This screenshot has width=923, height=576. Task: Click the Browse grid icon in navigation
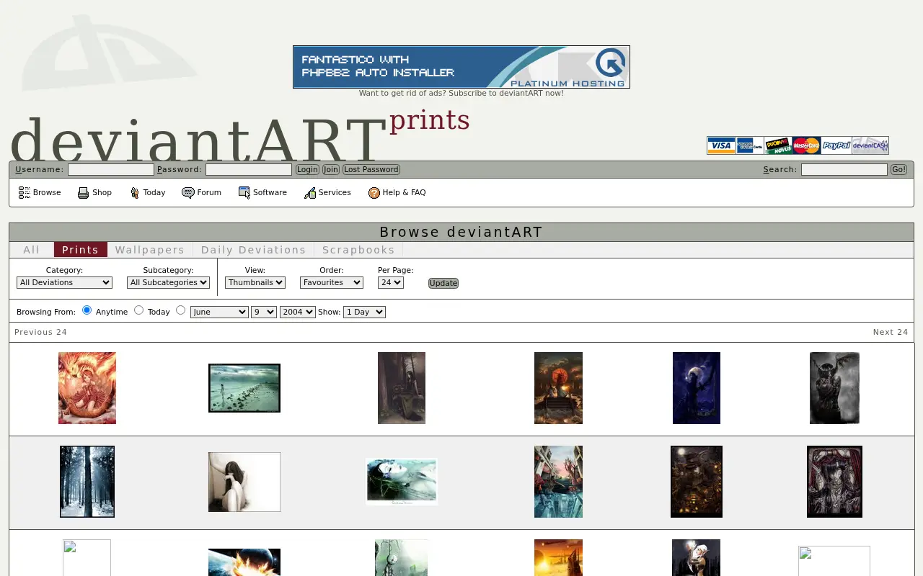(25, 192)
